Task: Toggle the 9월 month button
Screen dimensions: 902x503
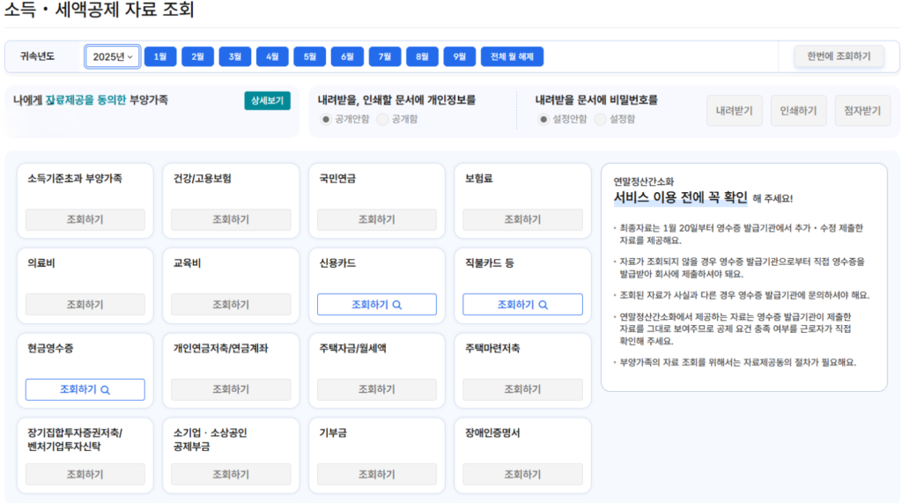Action: [x=459, y=56]
